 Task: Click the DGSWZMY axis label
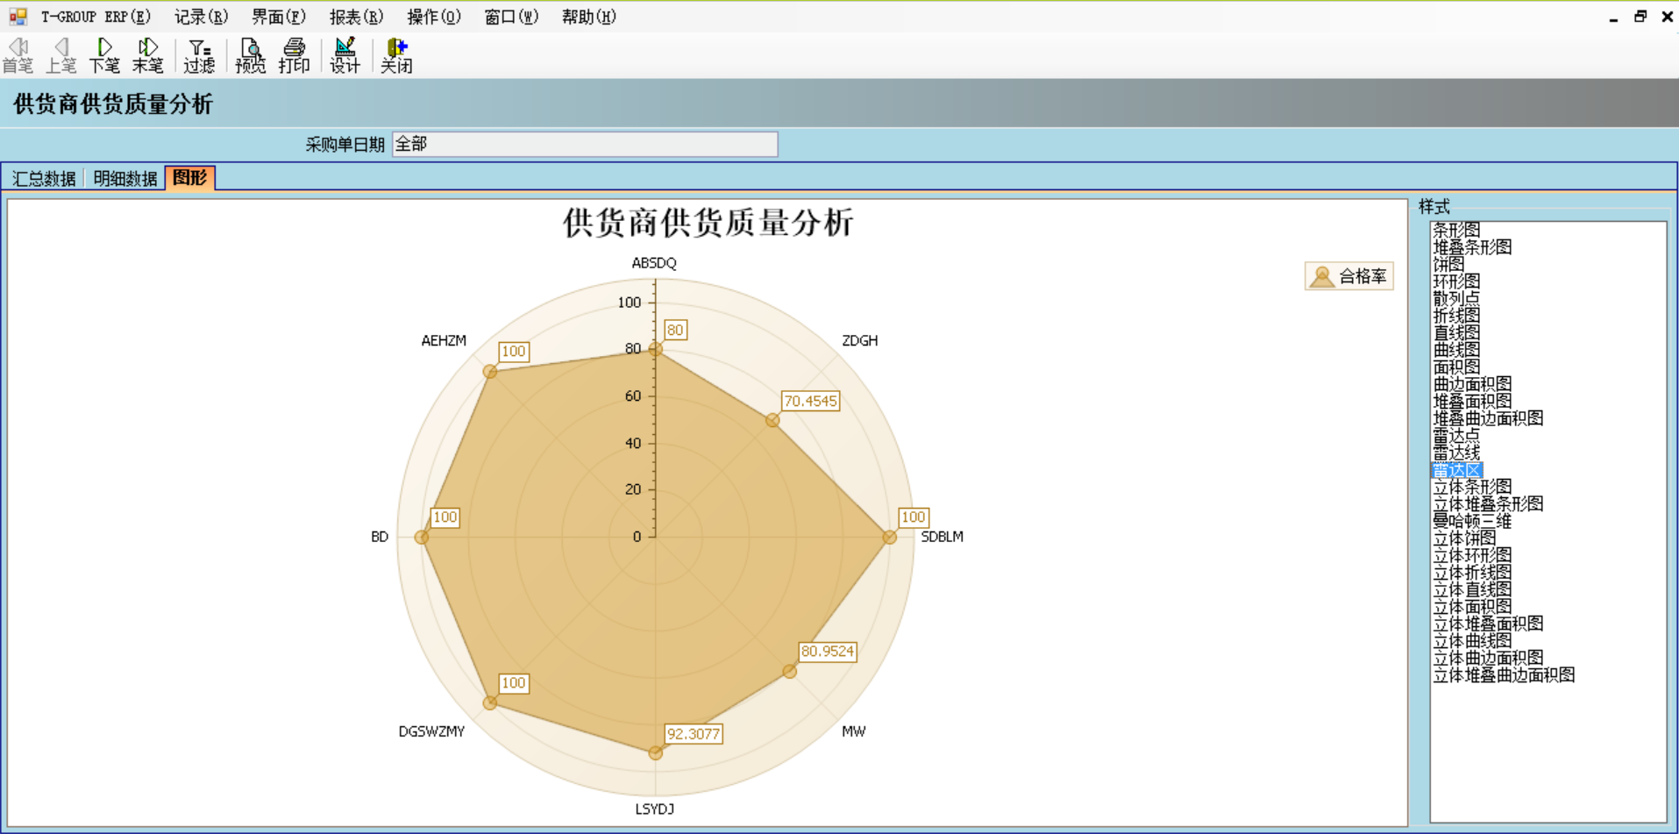[x=431, y=731]
